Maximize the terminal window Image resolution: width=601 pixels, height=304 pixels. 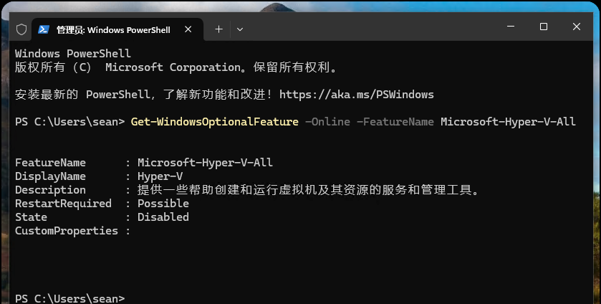click(543, 27)
